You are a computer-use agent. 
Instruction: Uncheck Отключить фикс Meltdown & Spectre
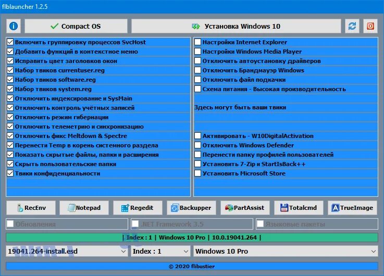click(x=10, y=136)
